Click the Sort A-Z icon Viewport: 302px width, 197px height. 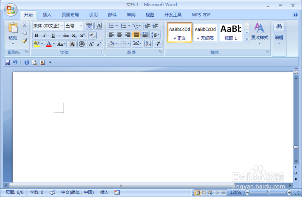point(148,44)
